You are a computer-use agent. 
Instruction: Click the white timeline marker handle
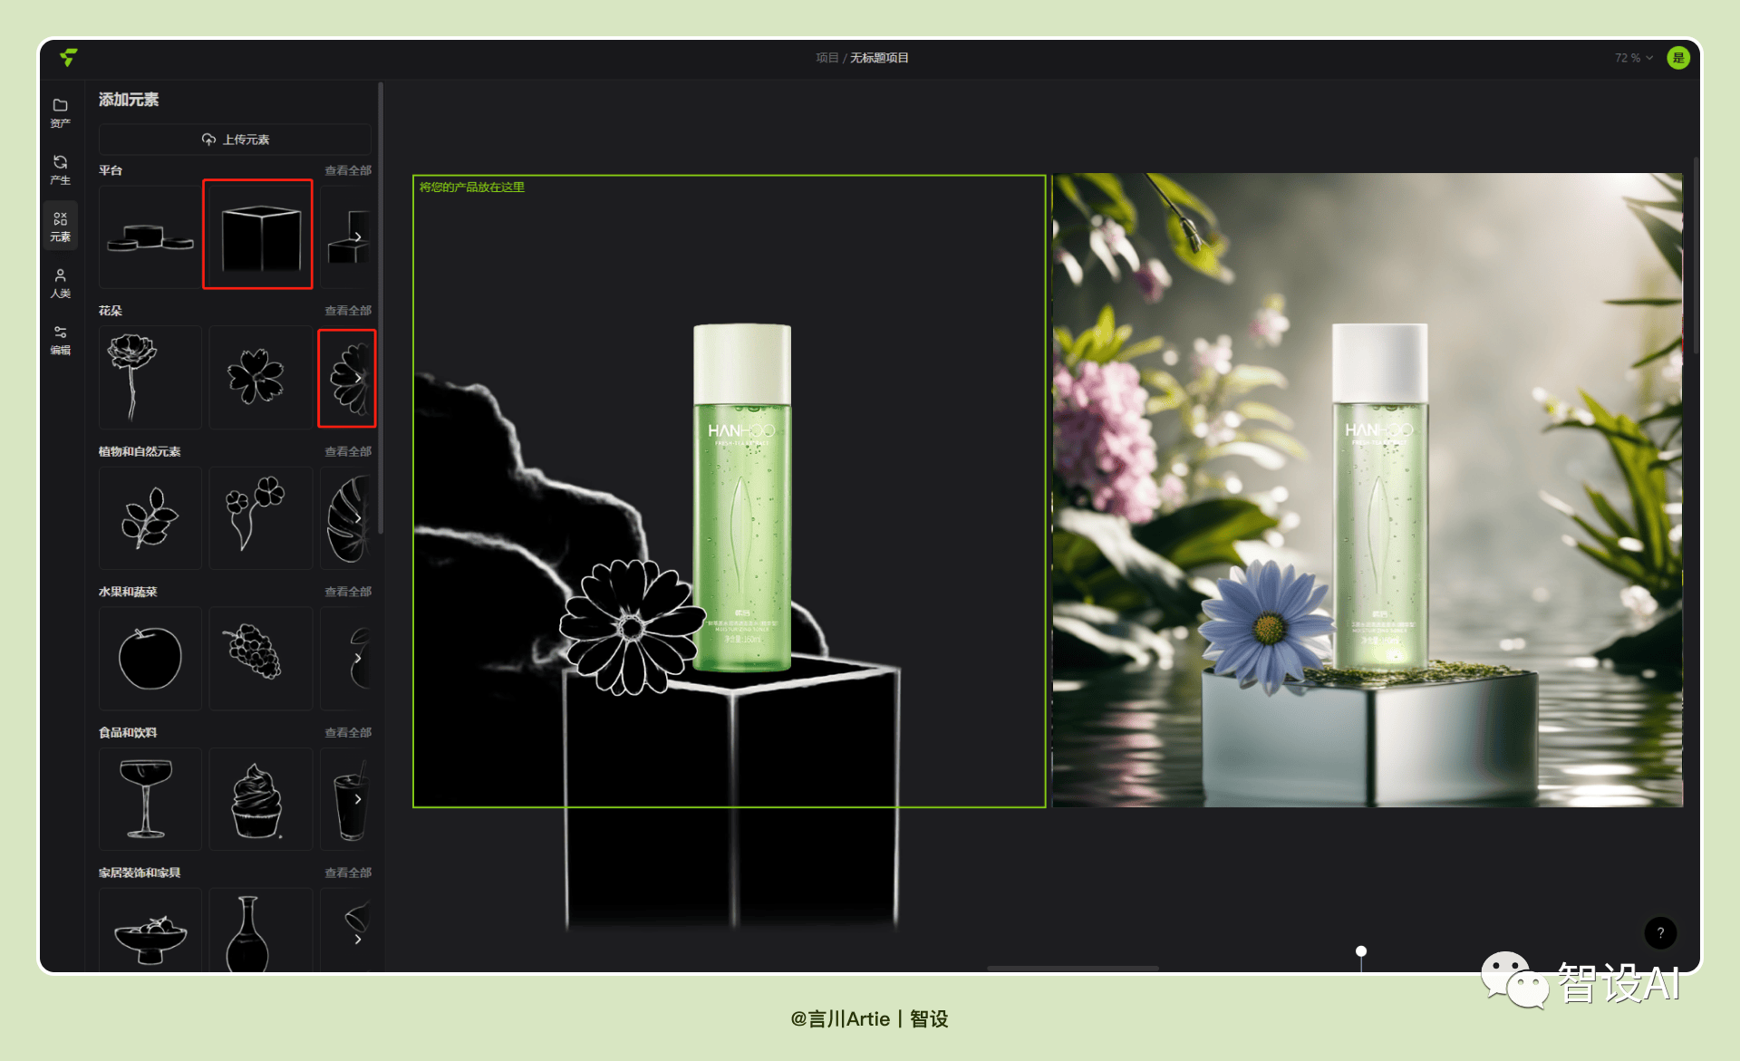pyautogui.click(x=1361, y=951)
